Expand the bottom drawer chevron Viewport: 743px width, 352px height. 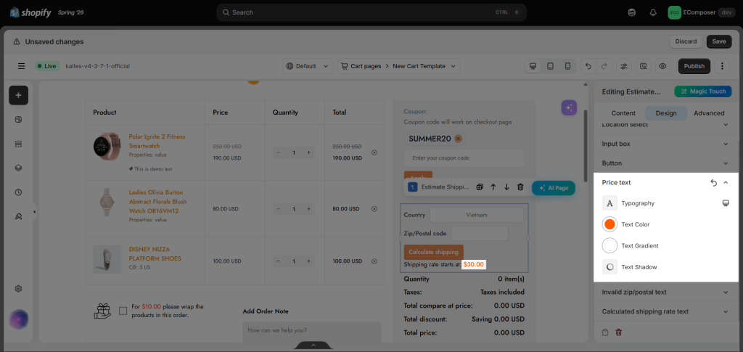(x=313, y=345)
